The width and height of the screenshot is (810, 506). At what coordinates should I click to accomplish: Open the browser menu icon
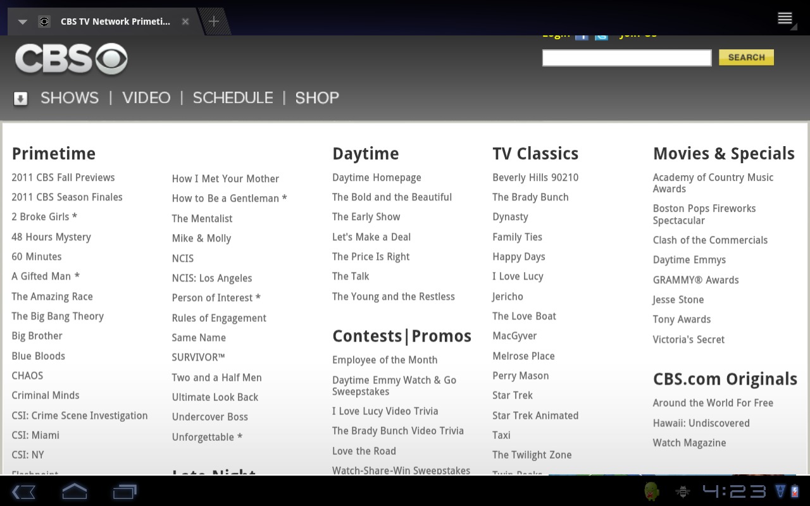(785, 18)
